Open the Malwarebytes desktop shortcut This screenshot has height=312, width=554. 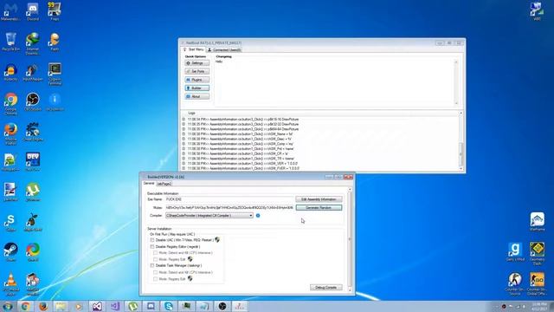[10, 11]
